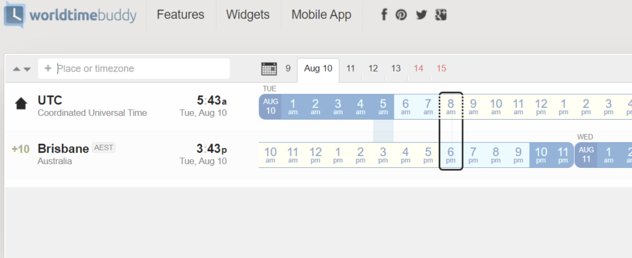Screen dimensions: 632x258
Task: Open the Widgets menu item
Action: [x=248, y=15]
